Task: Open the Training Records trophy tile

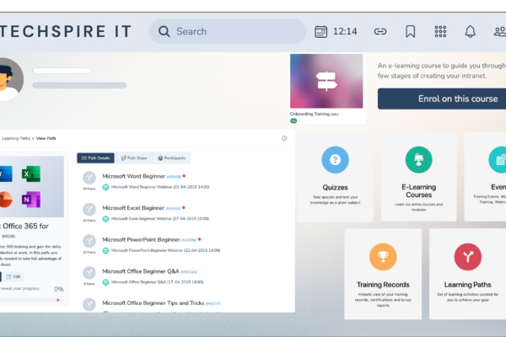Action: click(x=382, y=272)
